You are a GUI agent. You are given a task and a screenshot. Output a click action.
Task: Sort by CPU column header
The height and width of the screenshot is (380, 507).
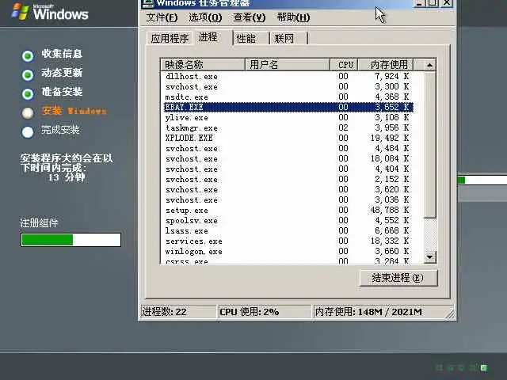click(344, 65)
